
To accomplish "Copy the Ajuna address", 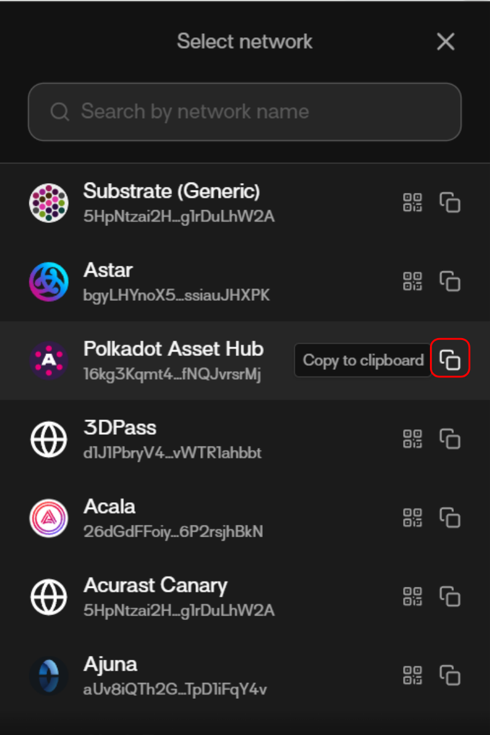I will click(450, 676).
